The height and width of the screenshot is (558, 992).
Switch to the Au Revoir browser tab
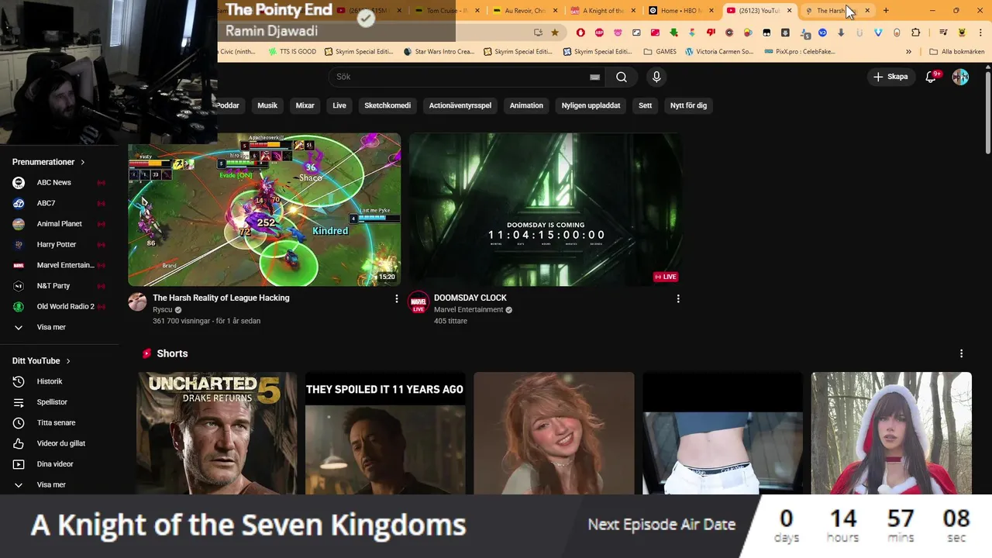(525, 11)
